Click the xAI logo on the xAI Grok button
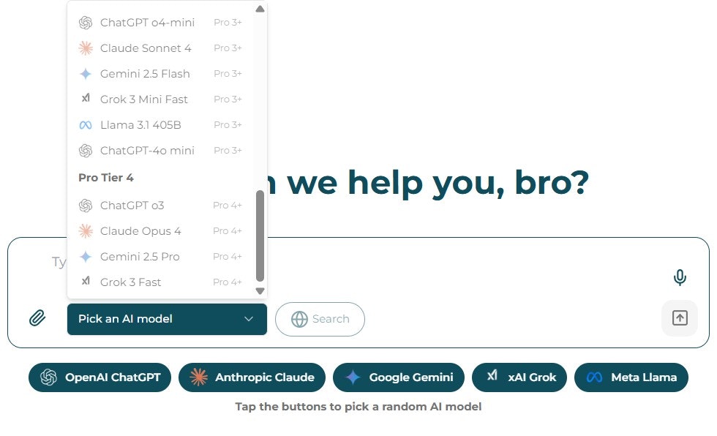Image resolution: width=717 pixels, height=436 pixels. pyautogui.click(x=492, y=375)
